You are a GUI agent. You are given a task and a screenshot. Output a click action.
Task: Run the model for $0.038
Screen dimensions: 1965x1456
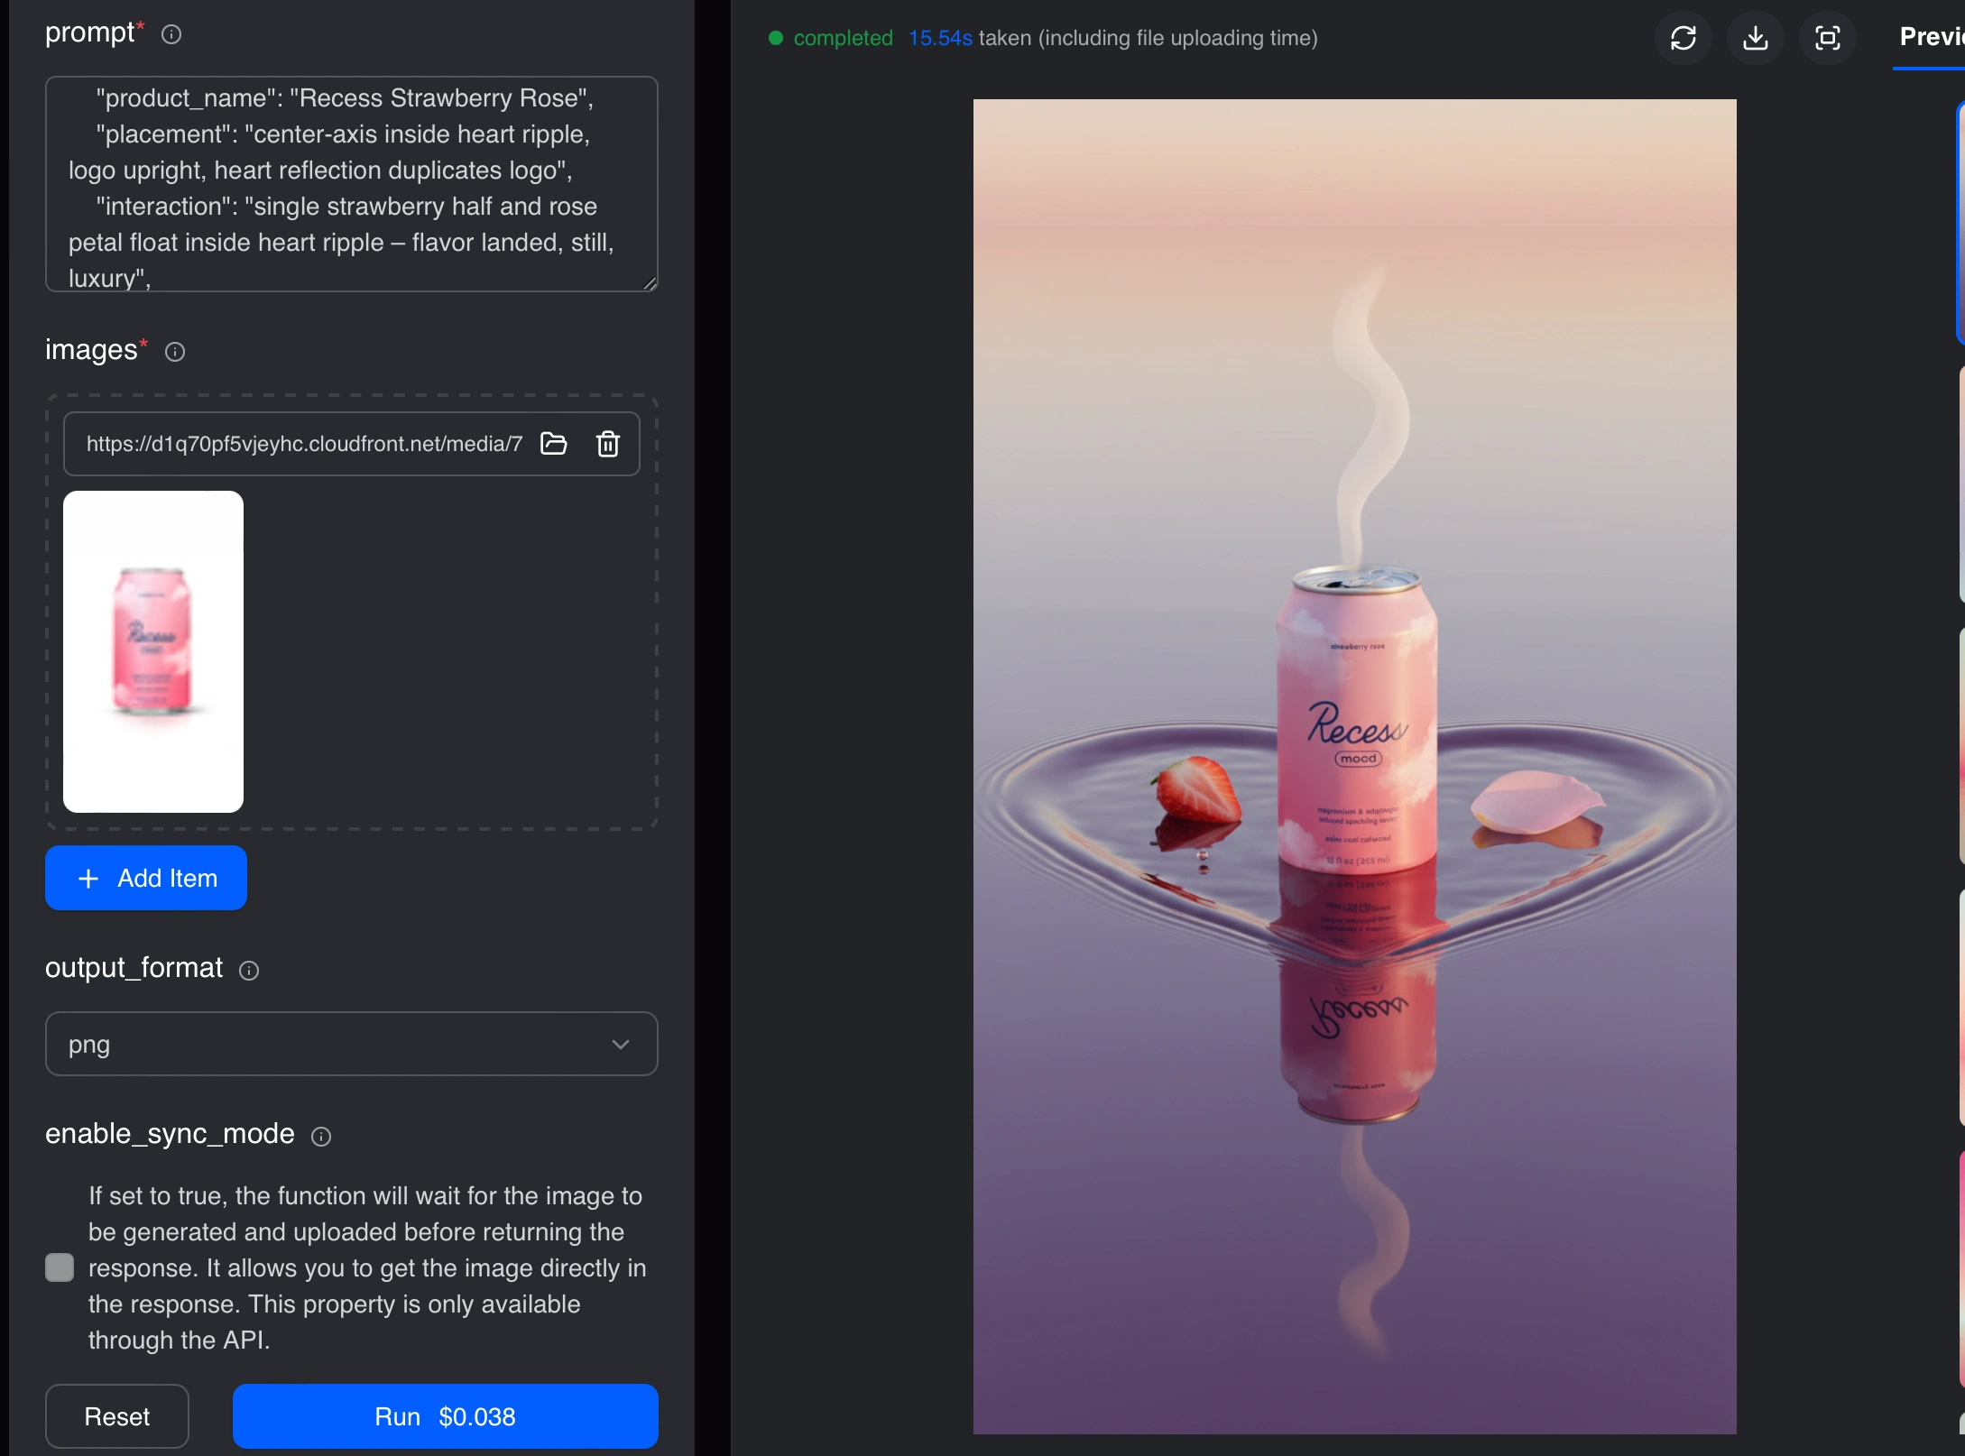[x=445, y=1416]
